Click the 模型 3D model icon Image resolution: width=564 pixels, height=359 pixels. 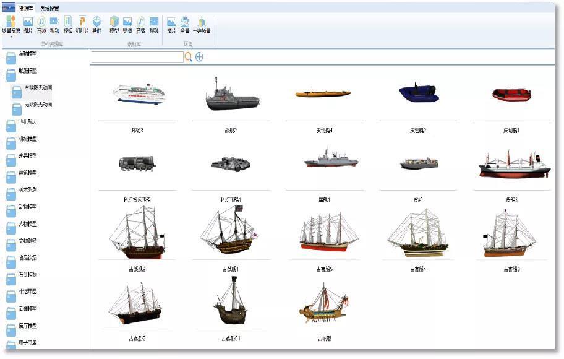(114, 22)
